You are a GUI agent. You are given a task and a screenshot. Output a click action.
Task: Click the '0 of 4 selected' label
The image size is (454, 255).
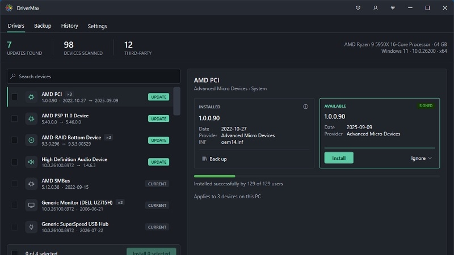click(41, 253)
